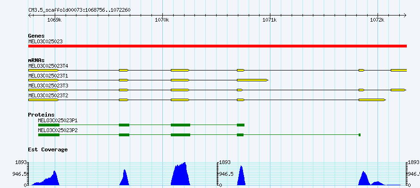Click the final right-edge exon of transcript T4
Image resolution: width=420 pixels, height=188 pixels.
399,70
